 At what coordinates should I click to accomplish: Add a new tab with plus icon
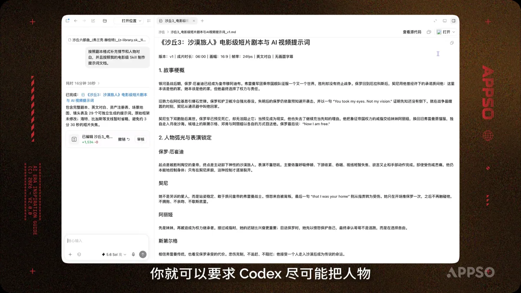tap(202, 21)
